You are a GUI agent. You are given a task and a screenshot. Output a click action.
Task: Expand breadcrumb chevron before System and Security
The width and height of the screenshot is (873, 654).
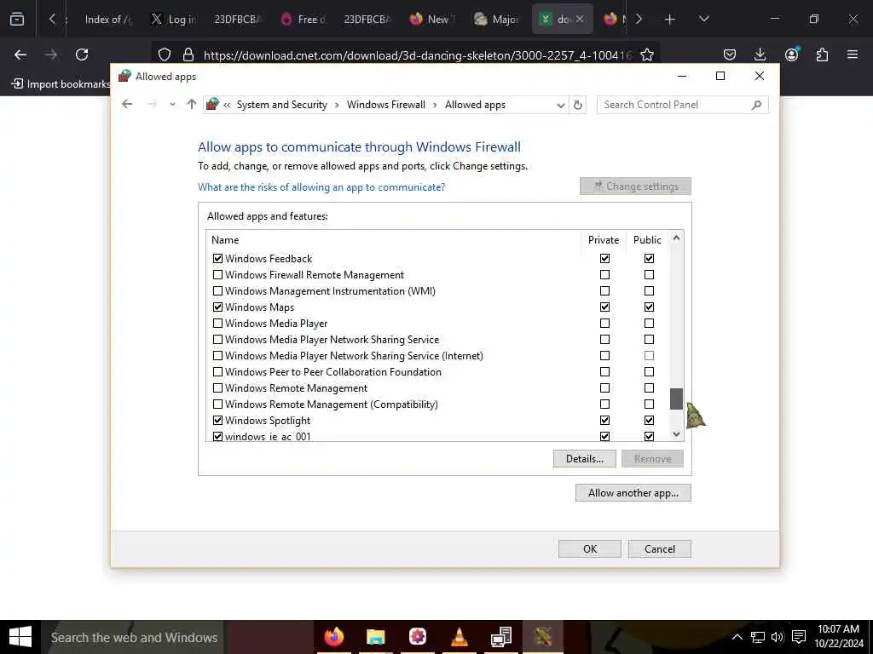[x=227, y=105]
